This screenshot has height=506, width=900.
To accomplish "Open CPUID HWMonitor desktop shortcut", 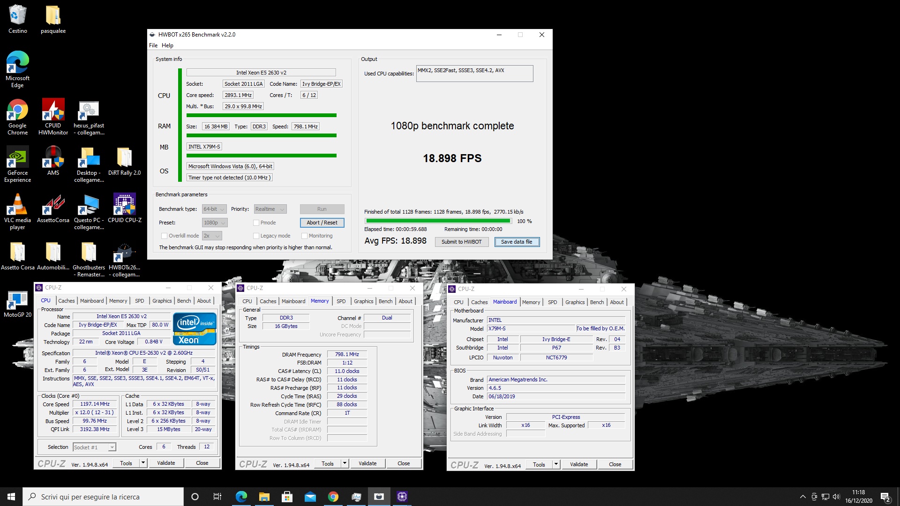I will coord(53,117).
